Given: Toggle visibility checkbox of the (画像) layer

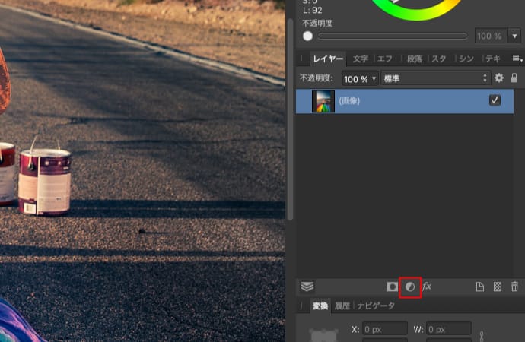Looking at the screenshot, I should [x=495, y=100].
